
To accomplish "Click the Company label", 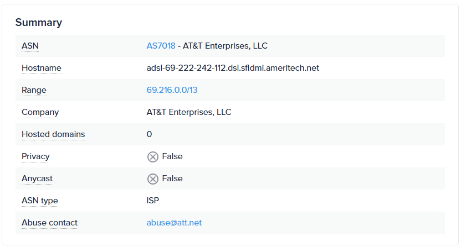I will [x=40, y=112].
